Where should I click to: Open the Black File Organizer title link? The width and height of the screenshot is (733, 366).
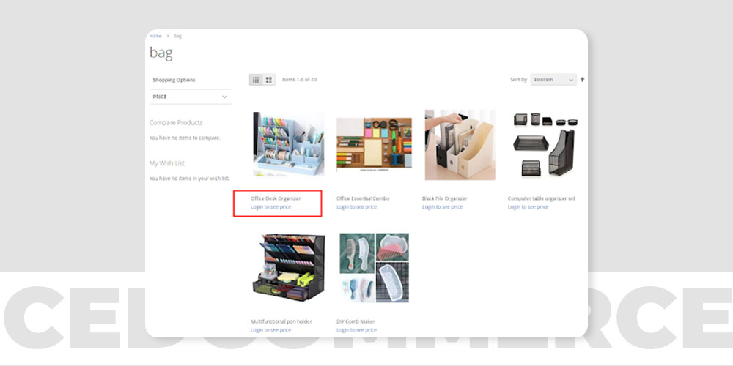[445, 198]
